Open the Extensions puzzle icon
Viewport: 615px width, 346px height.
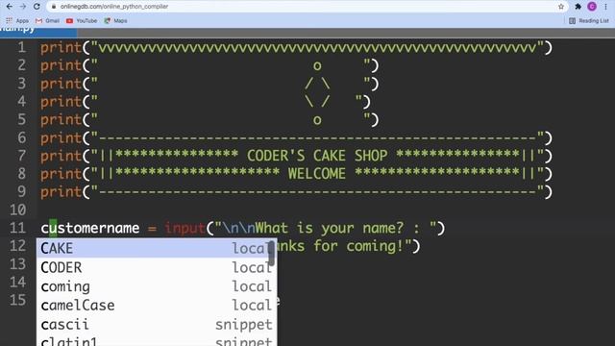[x=578, y=7]
